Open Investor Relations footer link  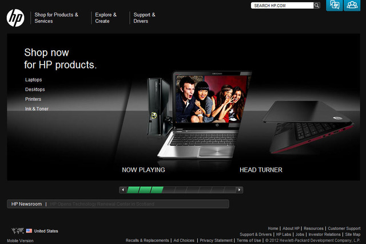coord(324,234)
